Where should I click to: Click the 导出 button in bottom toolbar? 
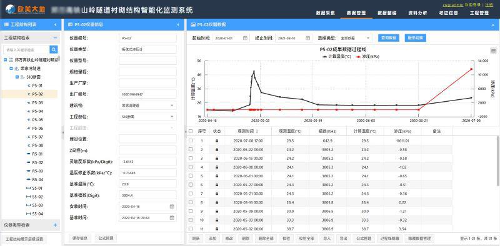(x=343, y=238)
